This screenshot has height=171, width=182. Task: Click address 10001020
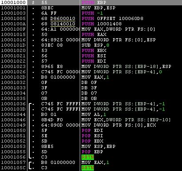tap(13, 51)
